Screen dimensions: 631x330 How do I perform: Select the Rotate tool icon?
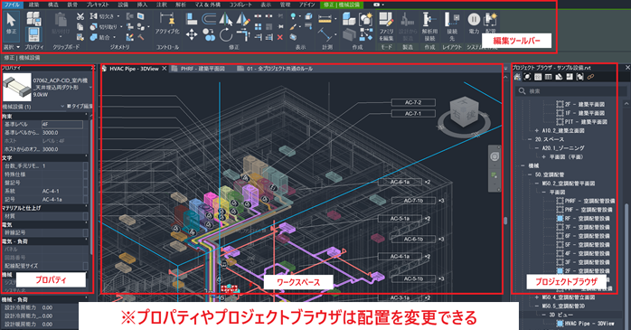pyautogui.click(x=226, y=35)
